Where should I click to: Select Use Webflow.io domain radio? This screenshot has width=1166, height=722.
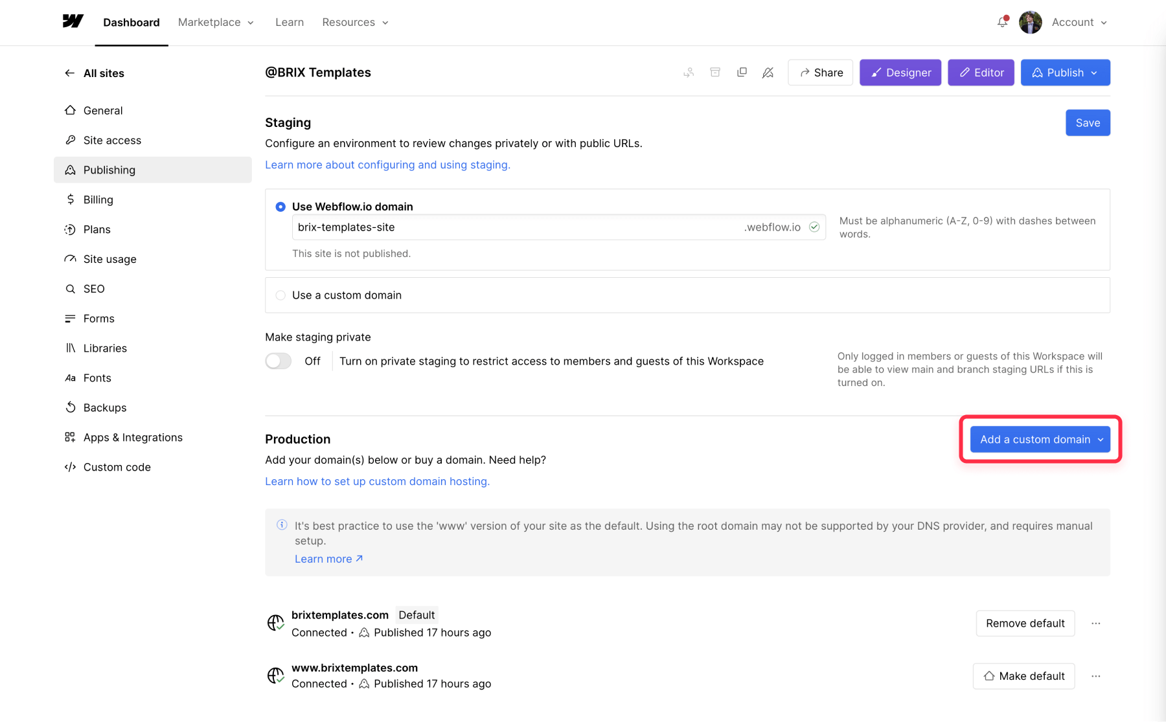(280, 207)
